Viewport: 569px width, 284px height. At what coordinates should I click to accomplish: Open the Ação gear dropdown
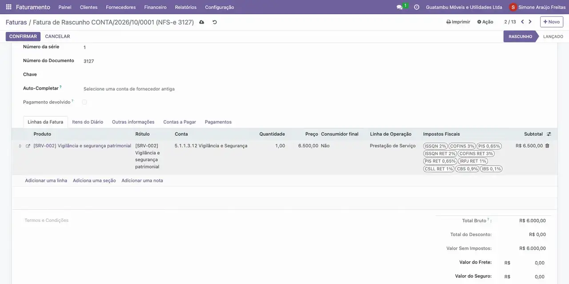485,22
